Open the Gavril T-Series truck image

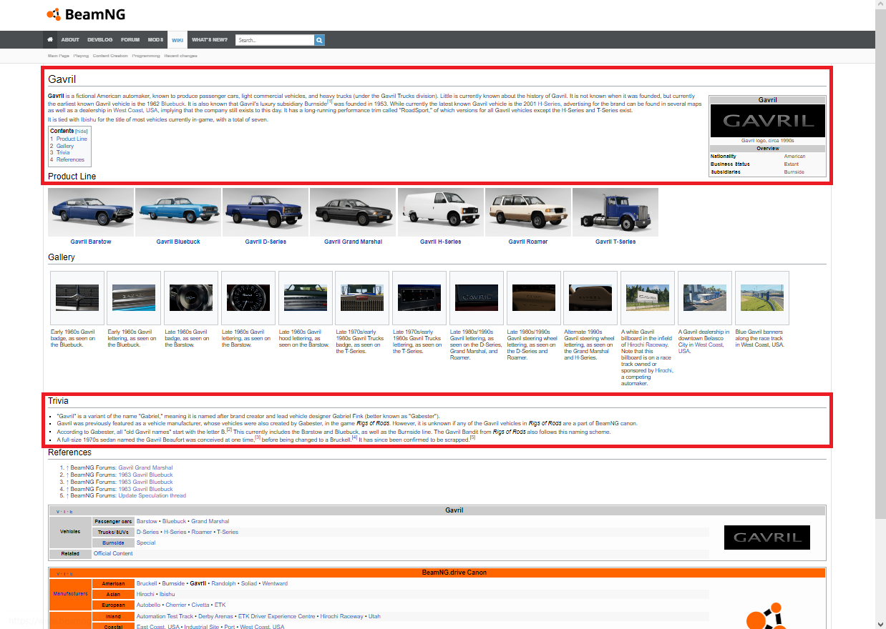click(x=615, y=212)
